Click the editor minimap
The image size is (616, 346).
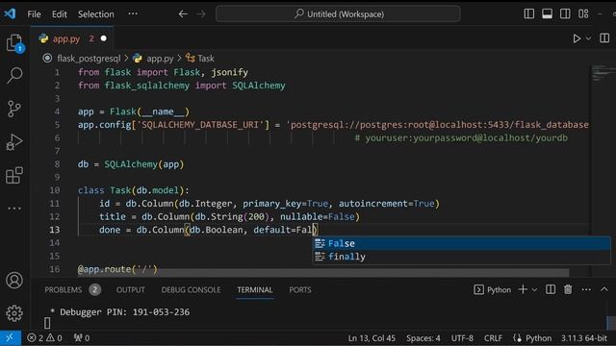tap(603, 73)
